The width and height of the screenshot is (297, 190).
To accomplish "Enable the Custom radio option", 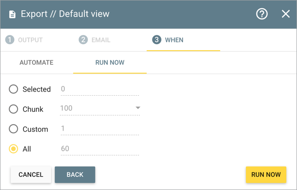I will [14, 129].
